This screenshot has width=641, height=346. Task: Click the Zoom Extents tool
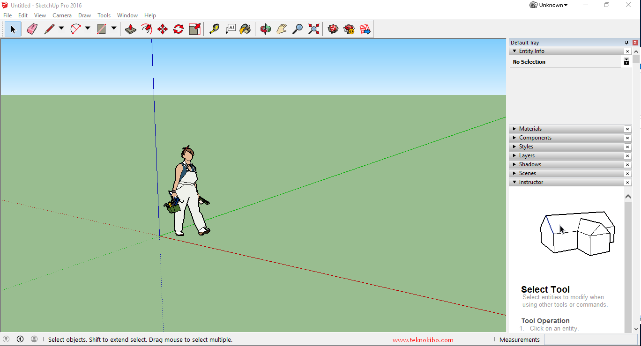coord(313,29)
